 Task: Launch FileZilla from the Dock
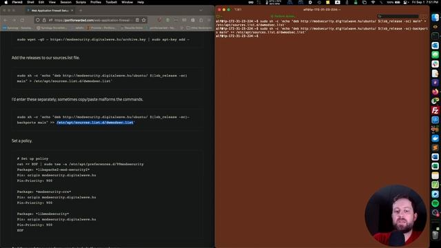[x=435, y=110]
